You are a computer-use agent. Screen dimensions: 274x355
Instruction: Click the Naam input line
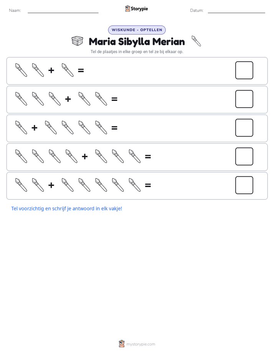click(63, 11)
